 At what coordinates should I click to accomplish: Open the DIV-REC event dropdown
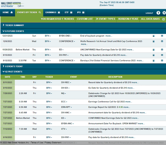66,82
